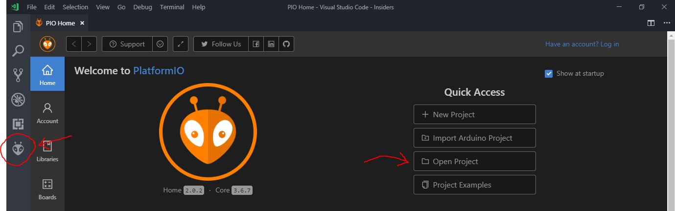The width and height of the screenshot is (675, 211).
Task: Open the Explorer view in activity bar
Action: tap(18, 26)
